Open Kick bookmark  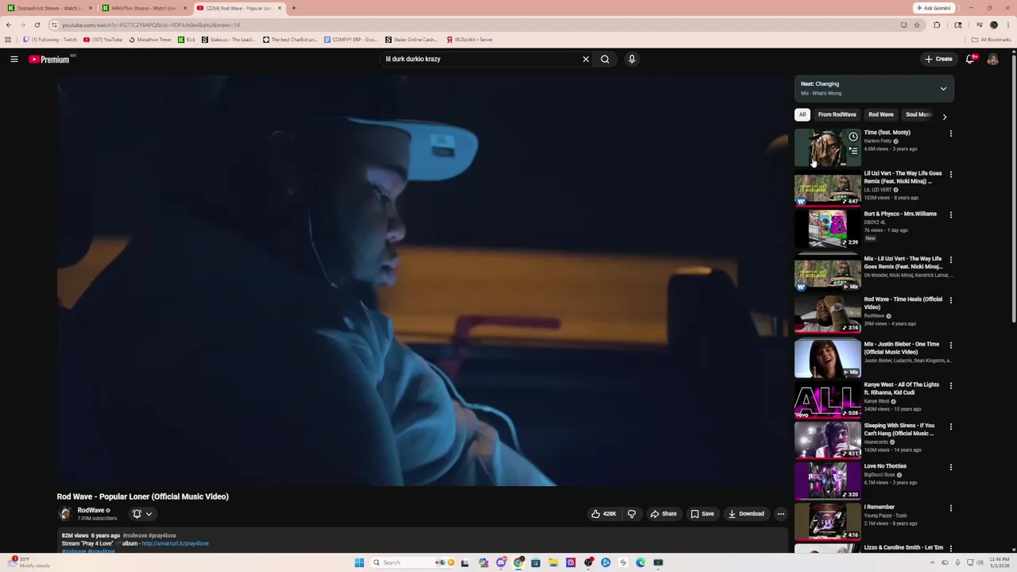(x=187, y=39)
